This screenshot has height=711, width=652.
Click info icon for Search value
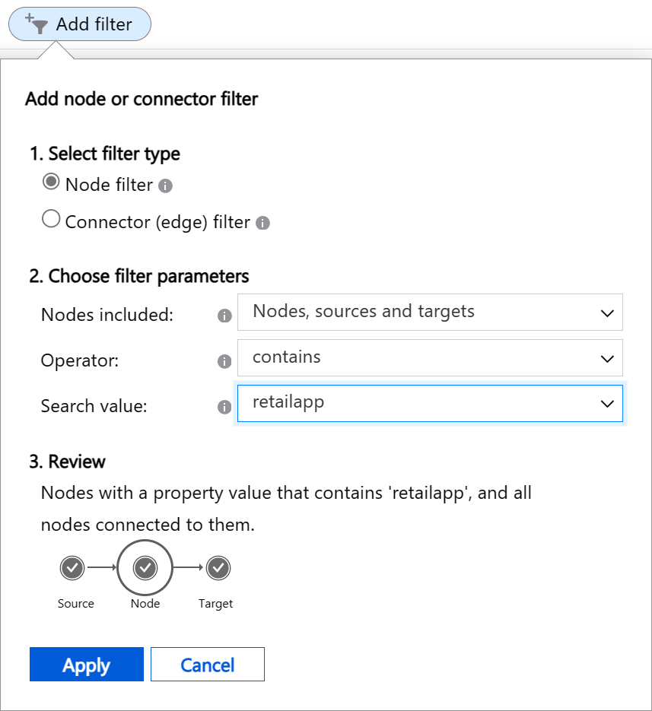pos(224,407)
